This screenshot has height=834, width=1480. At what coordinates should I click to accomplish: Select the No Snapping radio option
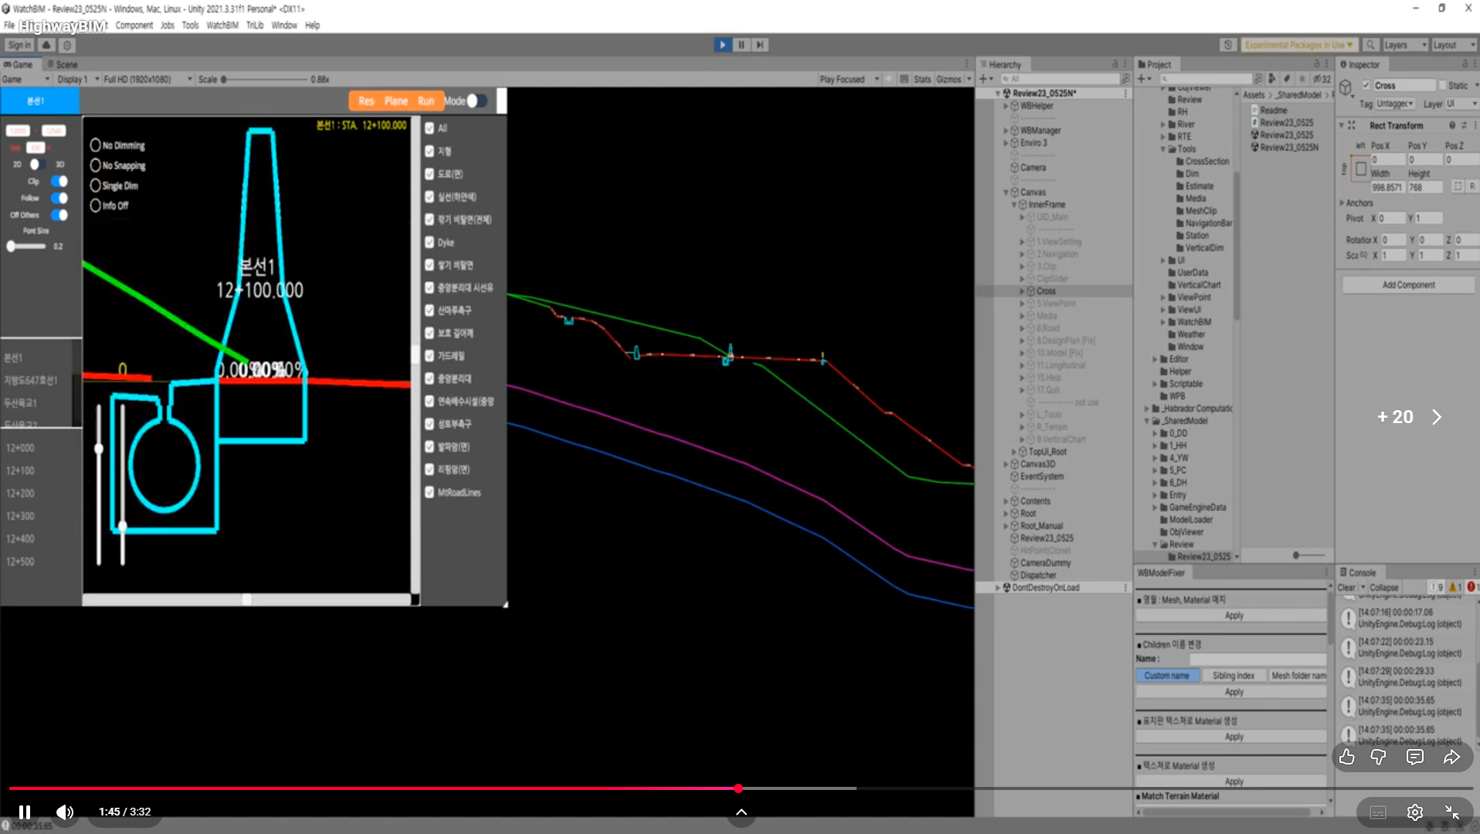click(96, 165)
